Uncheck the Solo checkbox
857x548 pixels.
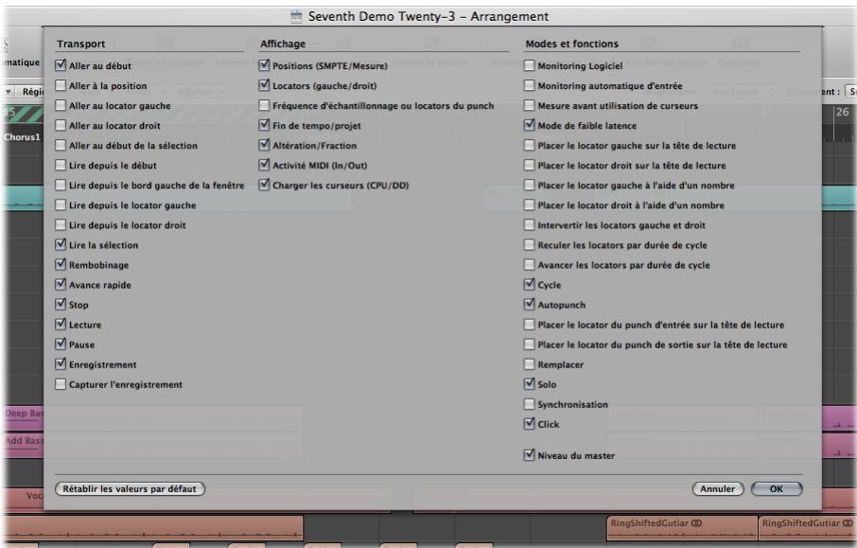point(529,384)
